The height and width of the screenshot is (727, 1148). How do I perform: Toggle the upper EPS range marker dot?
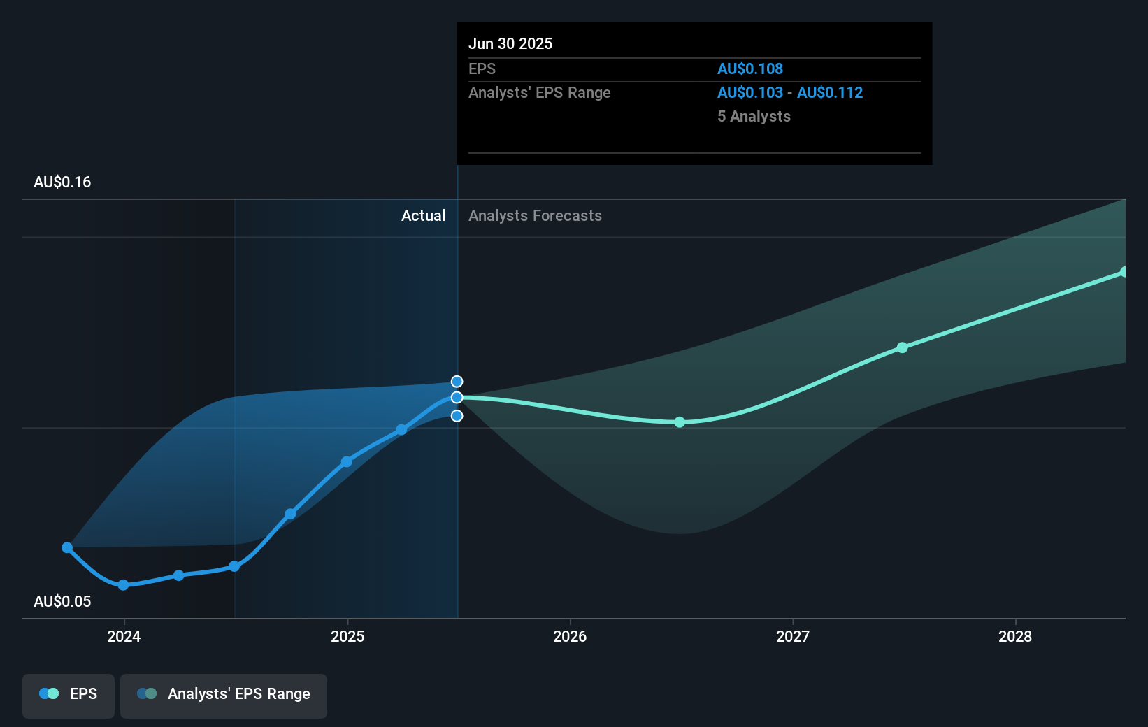click(x=457, y=381)
